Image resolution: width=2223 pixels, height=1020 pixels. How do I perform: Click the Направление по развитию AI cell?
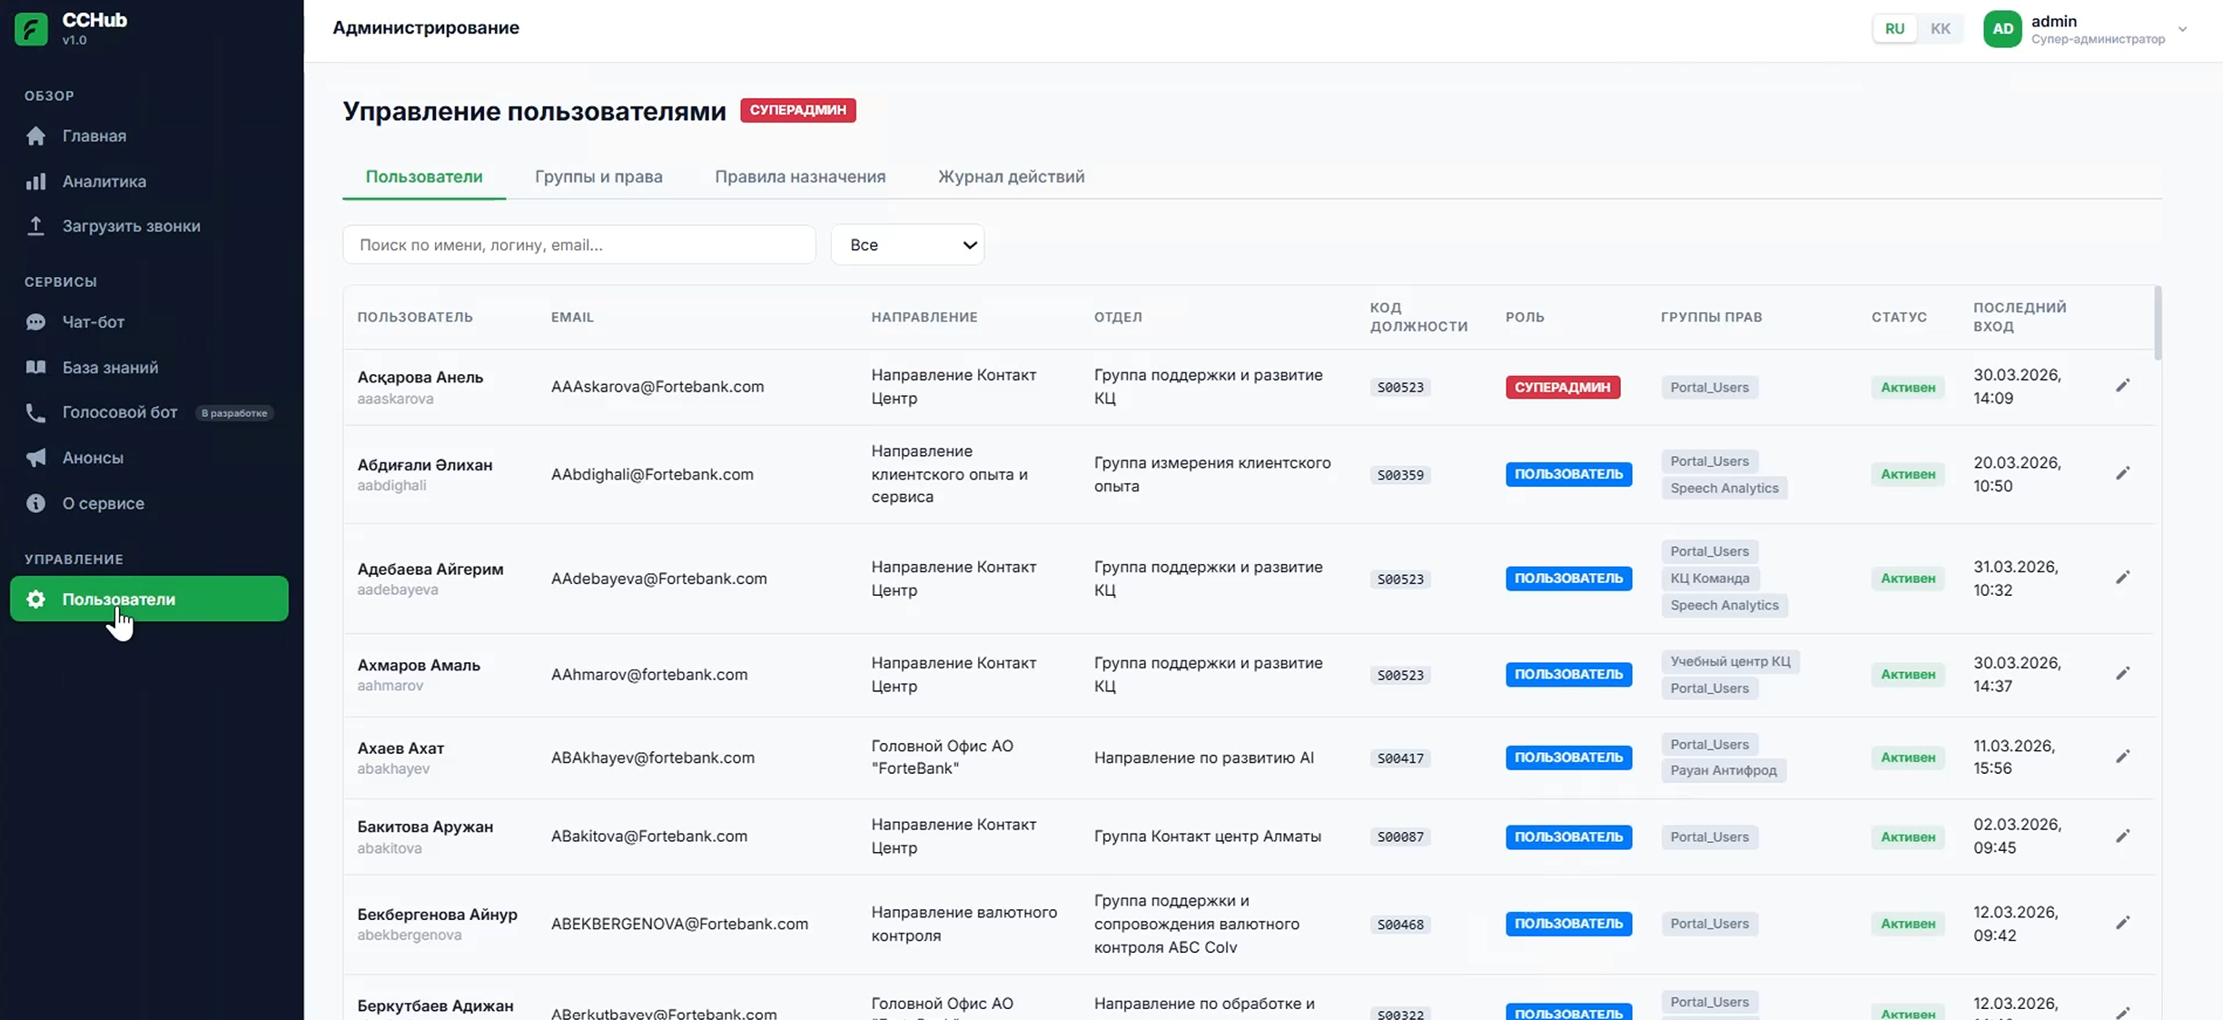point(1203,758)
